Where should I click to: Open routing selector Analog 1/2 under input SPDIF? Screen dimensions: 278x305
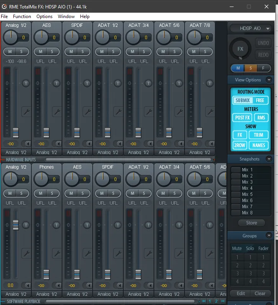tap(77, 152)
